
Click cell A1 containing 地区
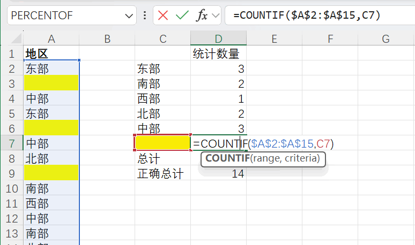click(51, 54)
